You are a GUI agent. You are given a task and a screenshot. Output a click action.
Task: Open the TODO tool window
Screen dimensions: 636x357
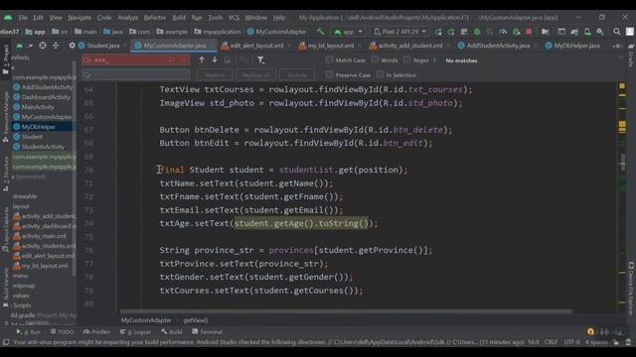(62, 332)
